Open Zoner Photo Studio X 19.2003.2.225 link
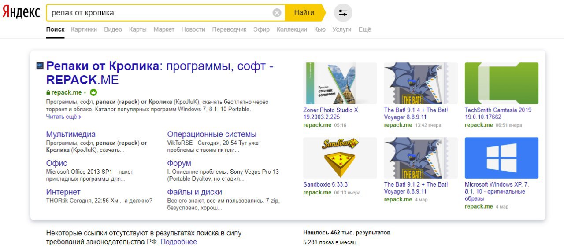 click(331, 114)
